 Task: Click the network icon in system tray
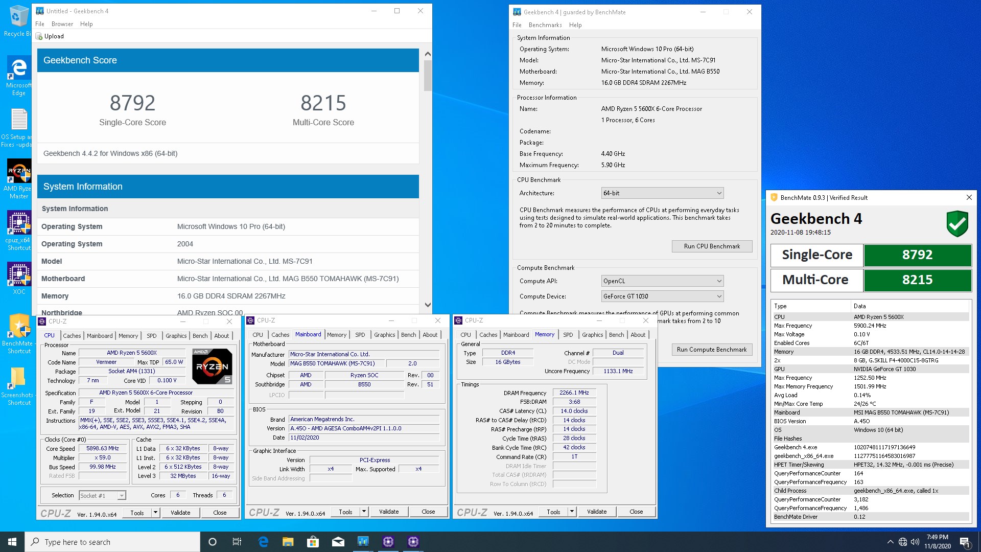(x=903, y=542)
